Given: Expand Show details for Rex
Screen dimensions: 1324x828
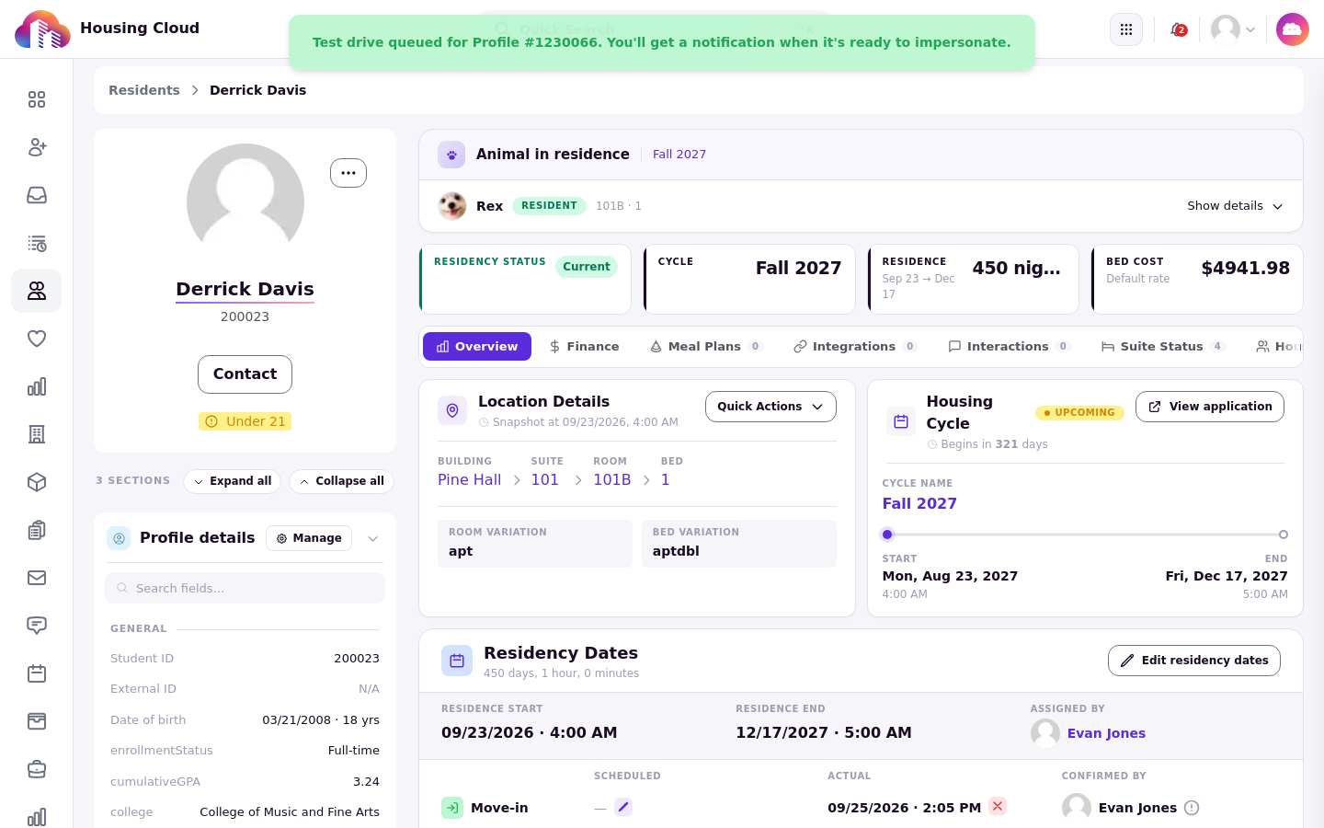Looking at the screenshot, I should pyautogui.click(x=1235, y=206).
